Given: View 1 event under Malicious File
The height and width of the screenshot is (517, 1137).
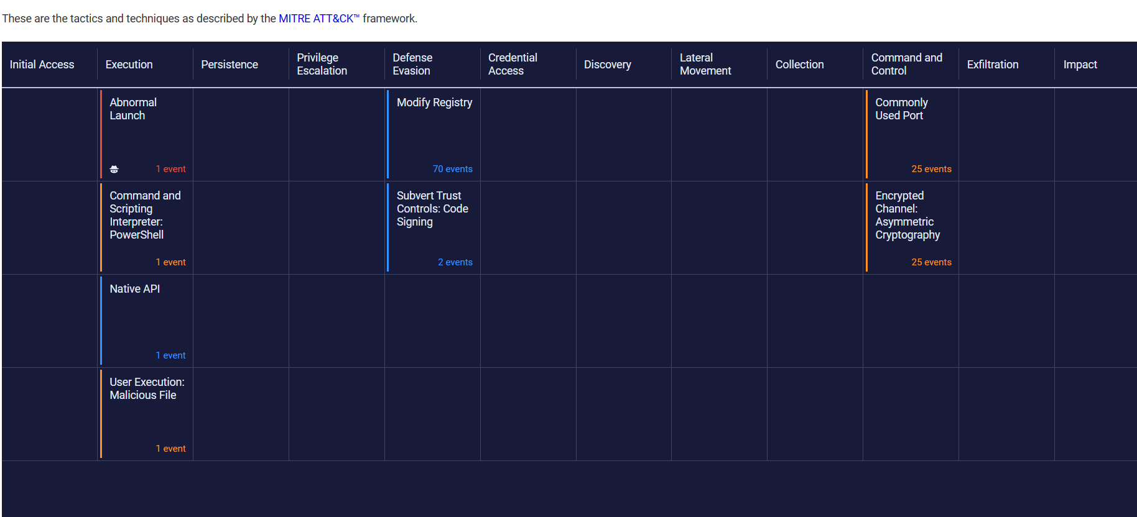Looking at the screenshot, I should [x=171, y=449].
